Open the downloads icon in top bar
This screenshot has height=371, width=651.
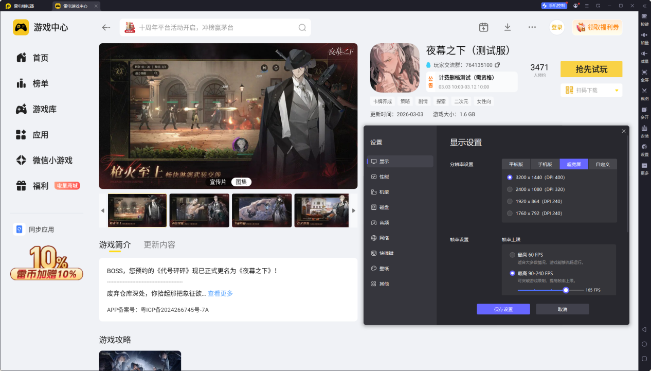coord(508,27)
